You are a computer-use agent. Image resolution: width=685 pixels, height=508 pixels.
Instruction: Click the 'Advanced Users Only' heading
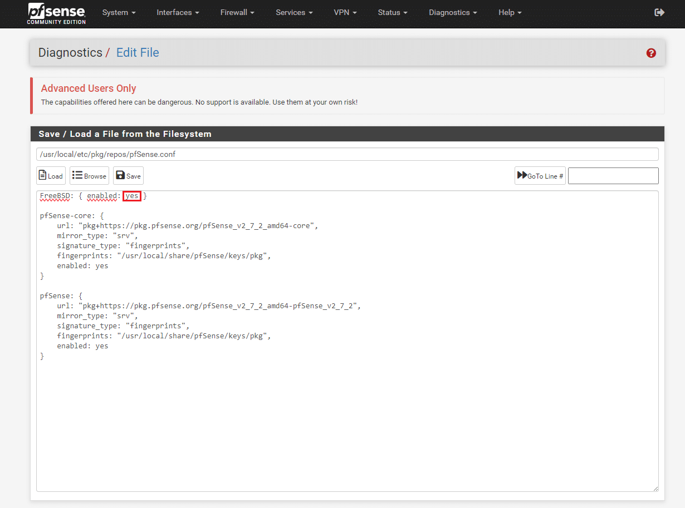click(x=89, y=88)
